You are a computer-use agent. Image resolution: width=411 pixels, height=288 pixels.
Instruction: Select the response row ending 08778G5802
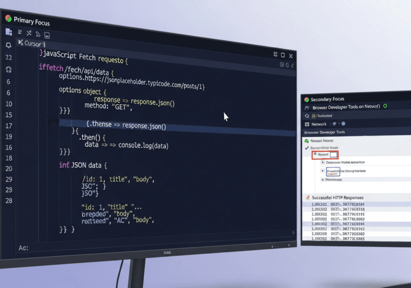coord(356,234)
